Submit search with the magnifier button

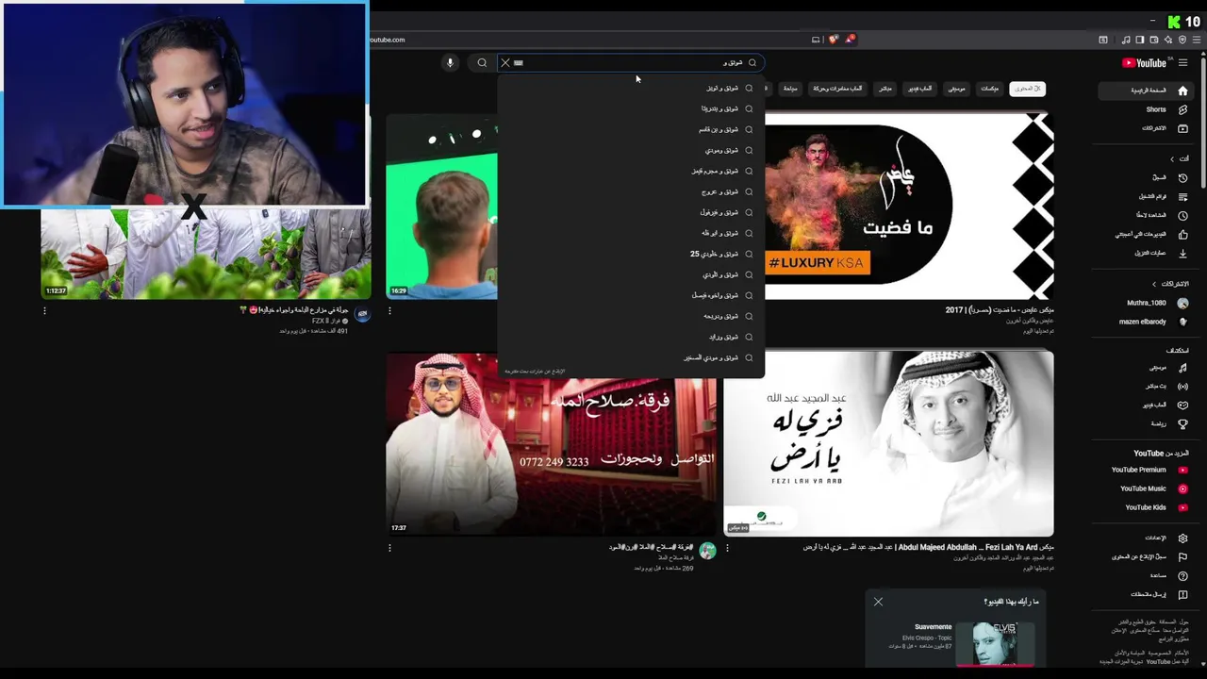(x=482, y=63)
